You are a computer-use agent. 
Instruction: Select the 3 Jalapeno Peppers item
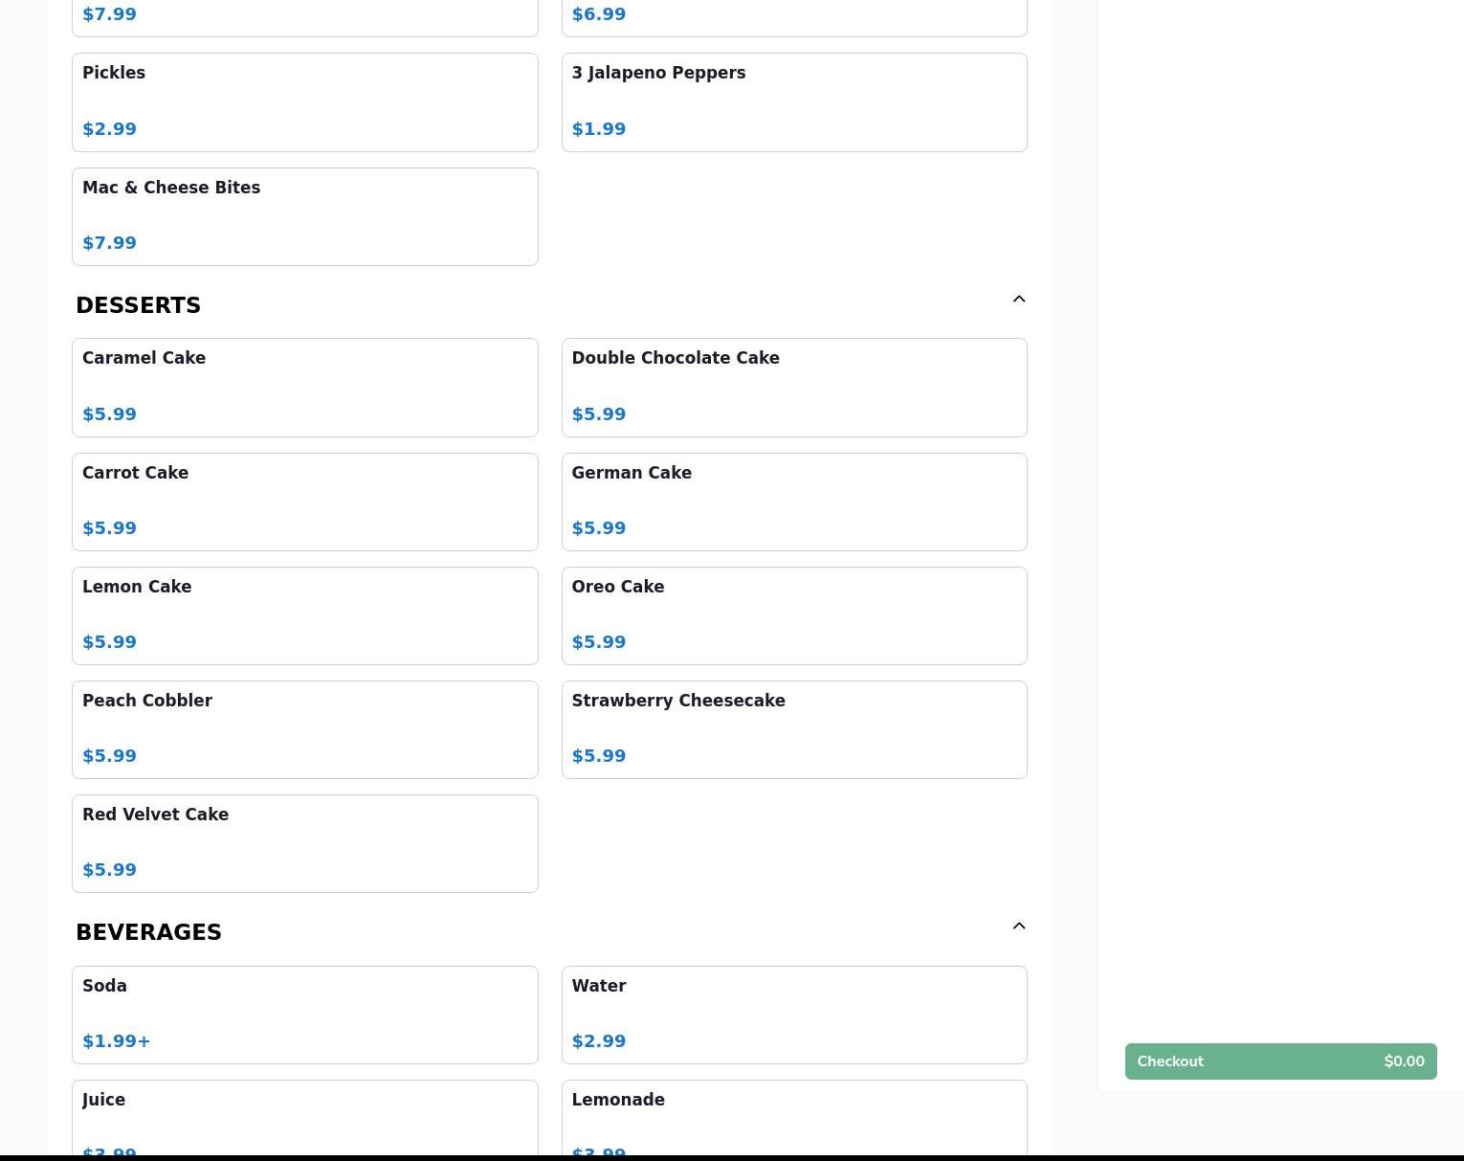(794, 102)
